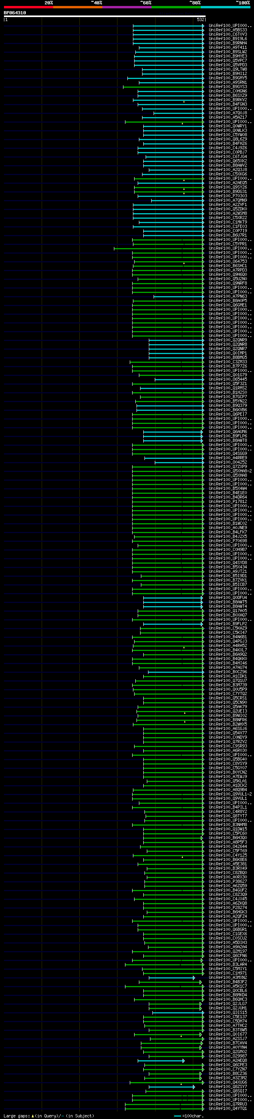254x1119 pixels.
Task: Open the UniRef100_A5BS33 hit
Action: [x=228, y=30]
